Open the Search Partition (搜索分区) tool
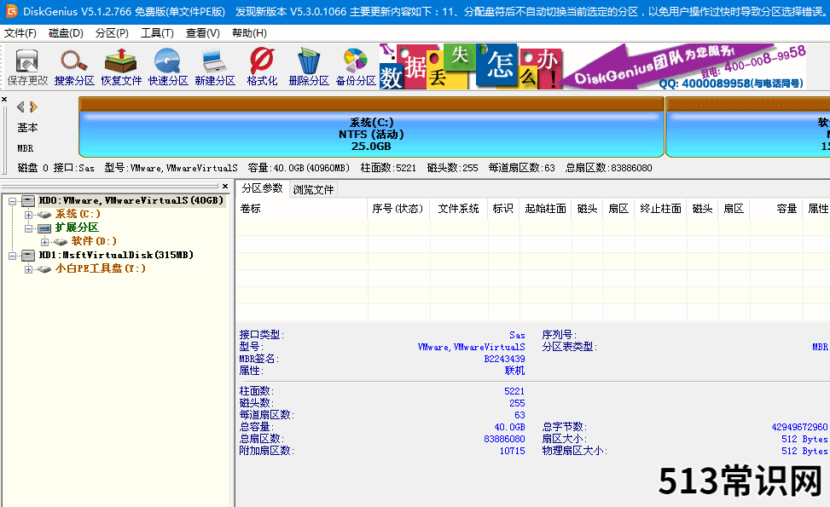This screenshot has height=507, width=830. point(74,67)
